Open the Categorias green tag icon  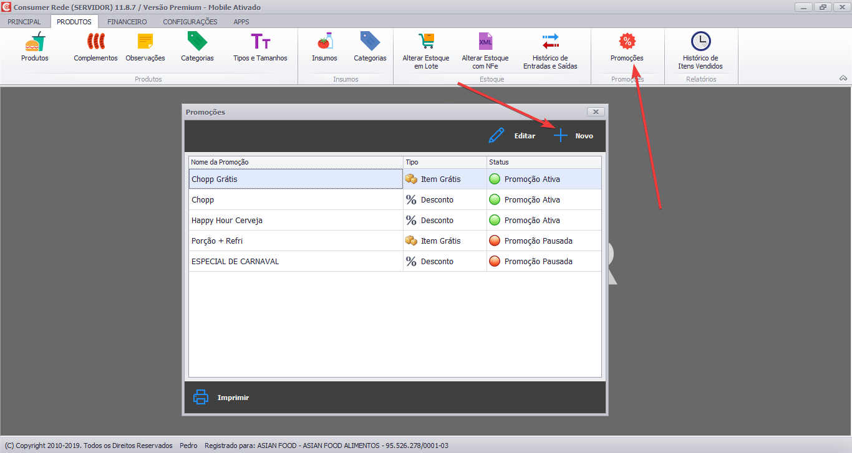click(197, 42)
